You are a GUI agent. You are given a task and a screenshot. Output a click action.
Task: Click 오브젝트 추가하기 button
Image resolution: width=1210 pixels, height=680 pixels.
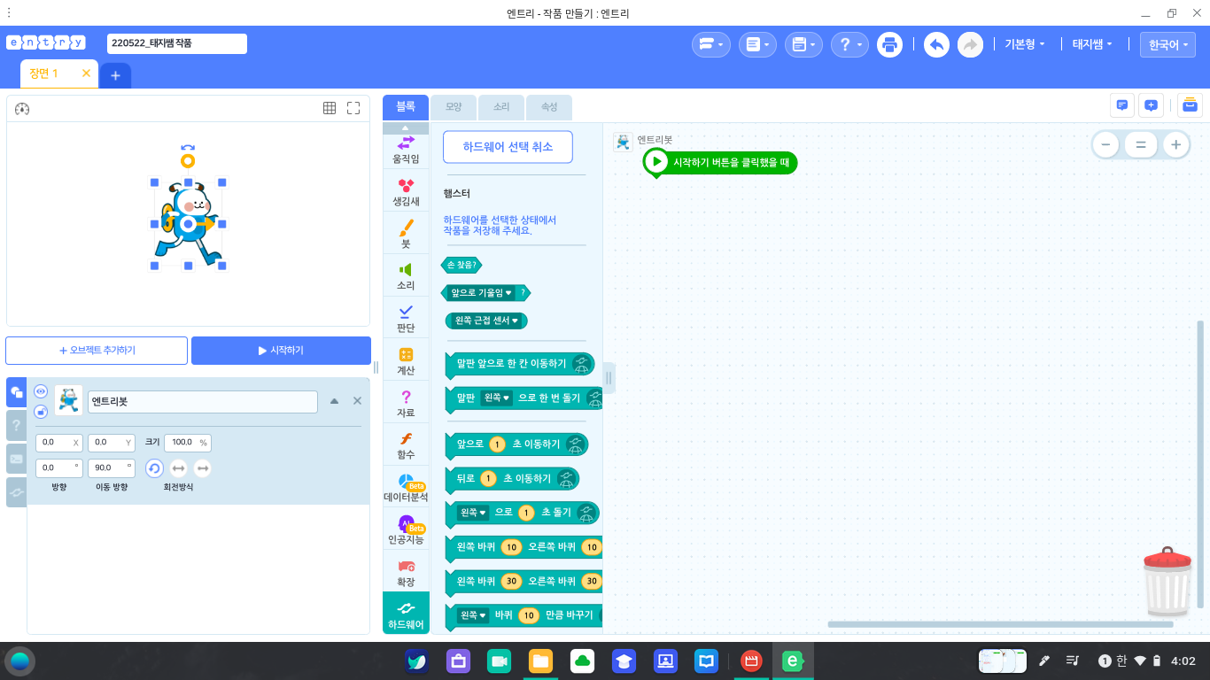pyautogui.click(x=97, y=351)
